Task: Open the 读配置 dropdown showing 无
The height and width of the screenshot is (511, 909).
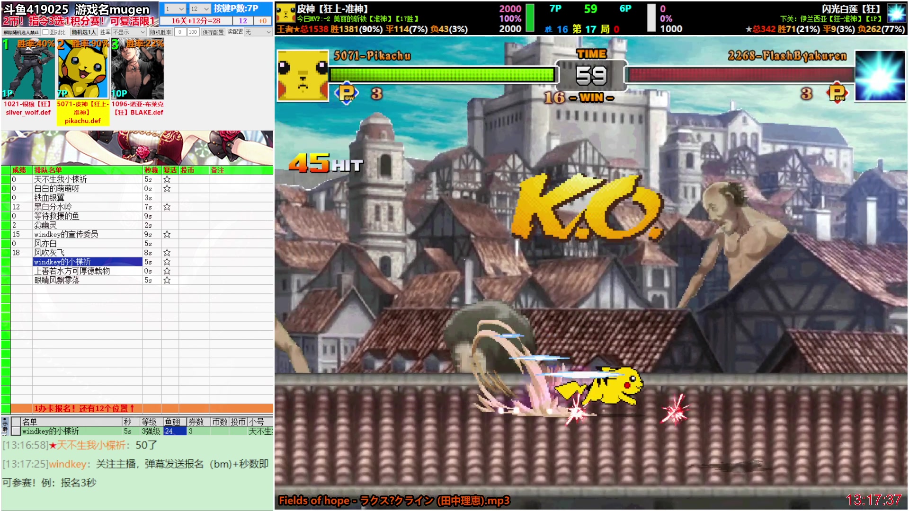Action: click(258, 32)
